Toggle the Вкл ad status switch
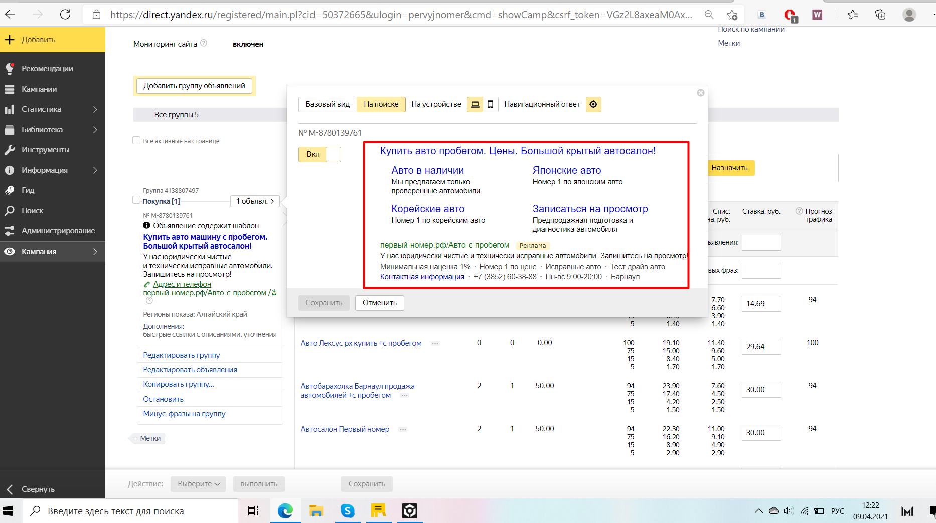This screenshot has width=936, height=523. point(320,154)
